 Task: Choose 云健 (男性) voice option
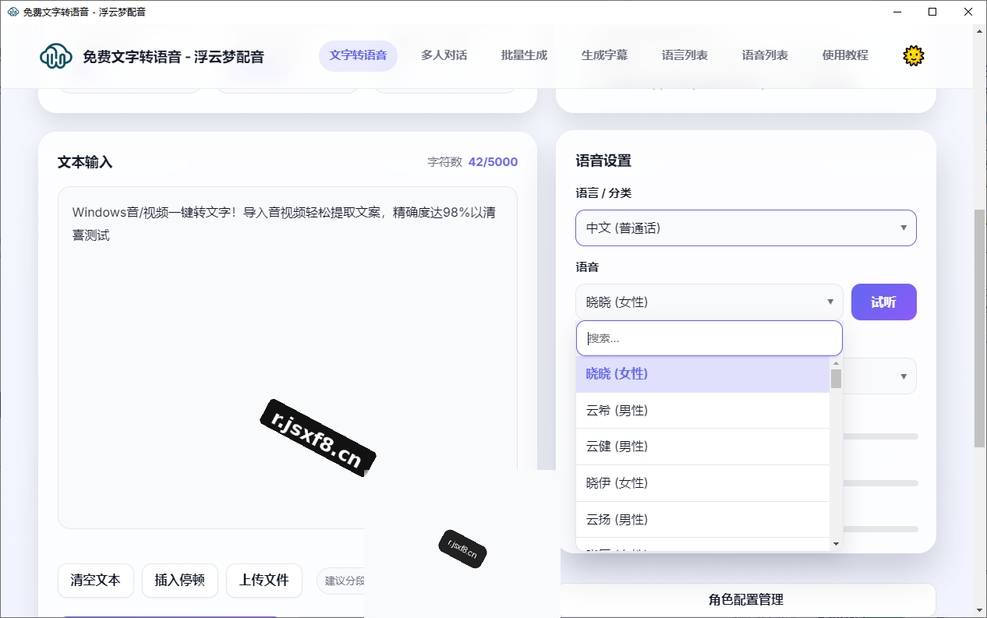[x=702, y=447]
